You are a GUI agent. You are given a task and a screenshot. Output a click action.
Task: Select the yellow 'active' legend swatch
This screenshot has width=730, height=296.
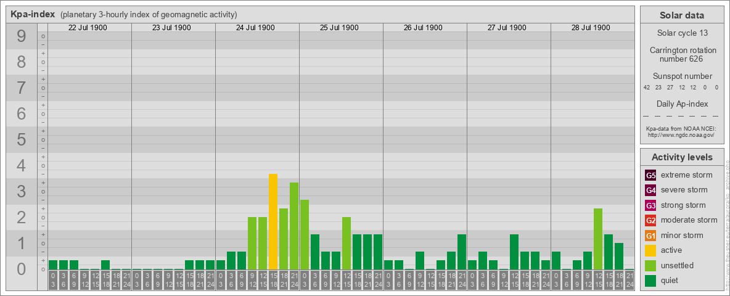click(x=650, y=250)
